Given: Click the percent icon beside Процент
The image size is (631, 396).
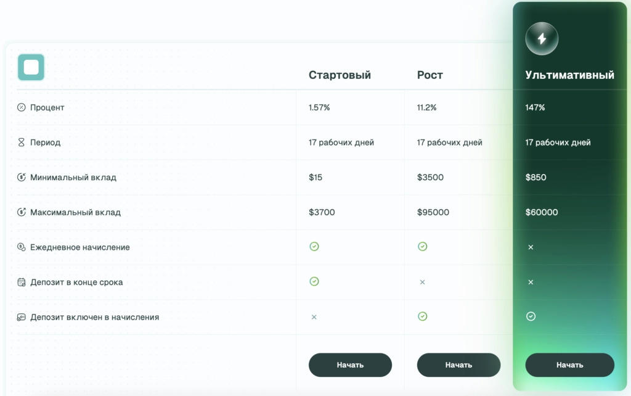Looking at the screenshot, I should [22, 107].
